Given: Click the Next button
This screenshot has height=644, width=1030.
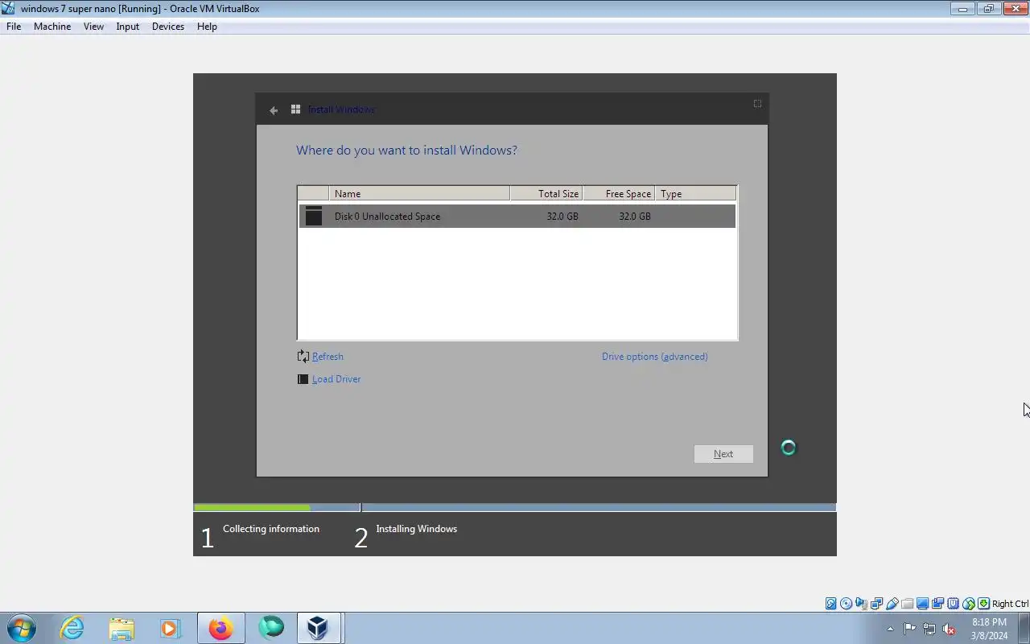Looking at the screenshot, I should [723, 454].
